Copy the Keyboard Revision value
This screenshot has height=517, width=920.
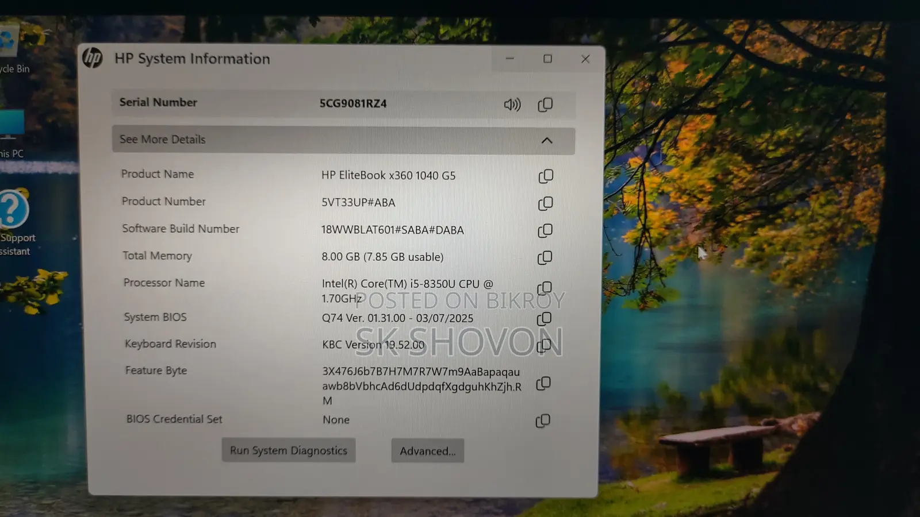[543, 345]
